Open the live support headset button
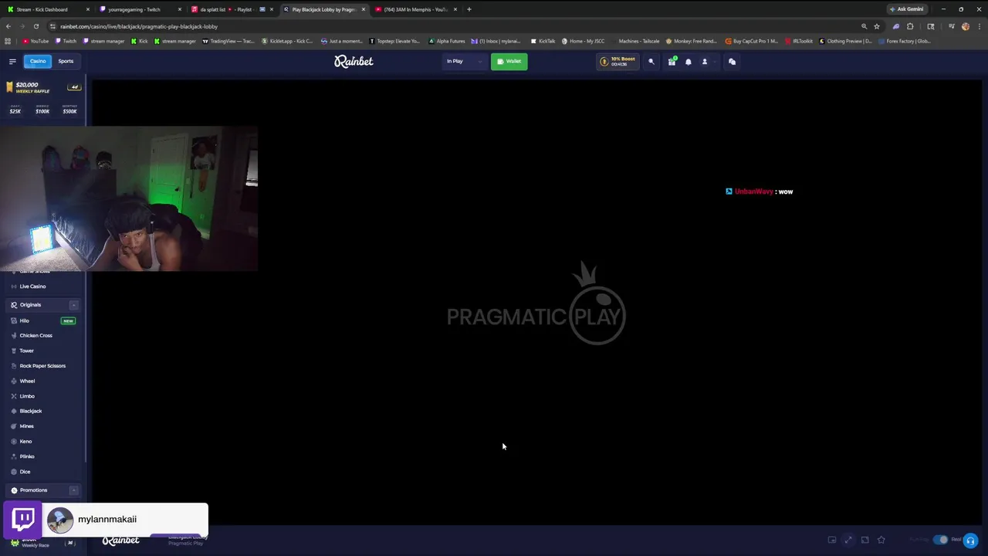The width and height of the screenshot is (988, 556). click(x=970, y=541)
